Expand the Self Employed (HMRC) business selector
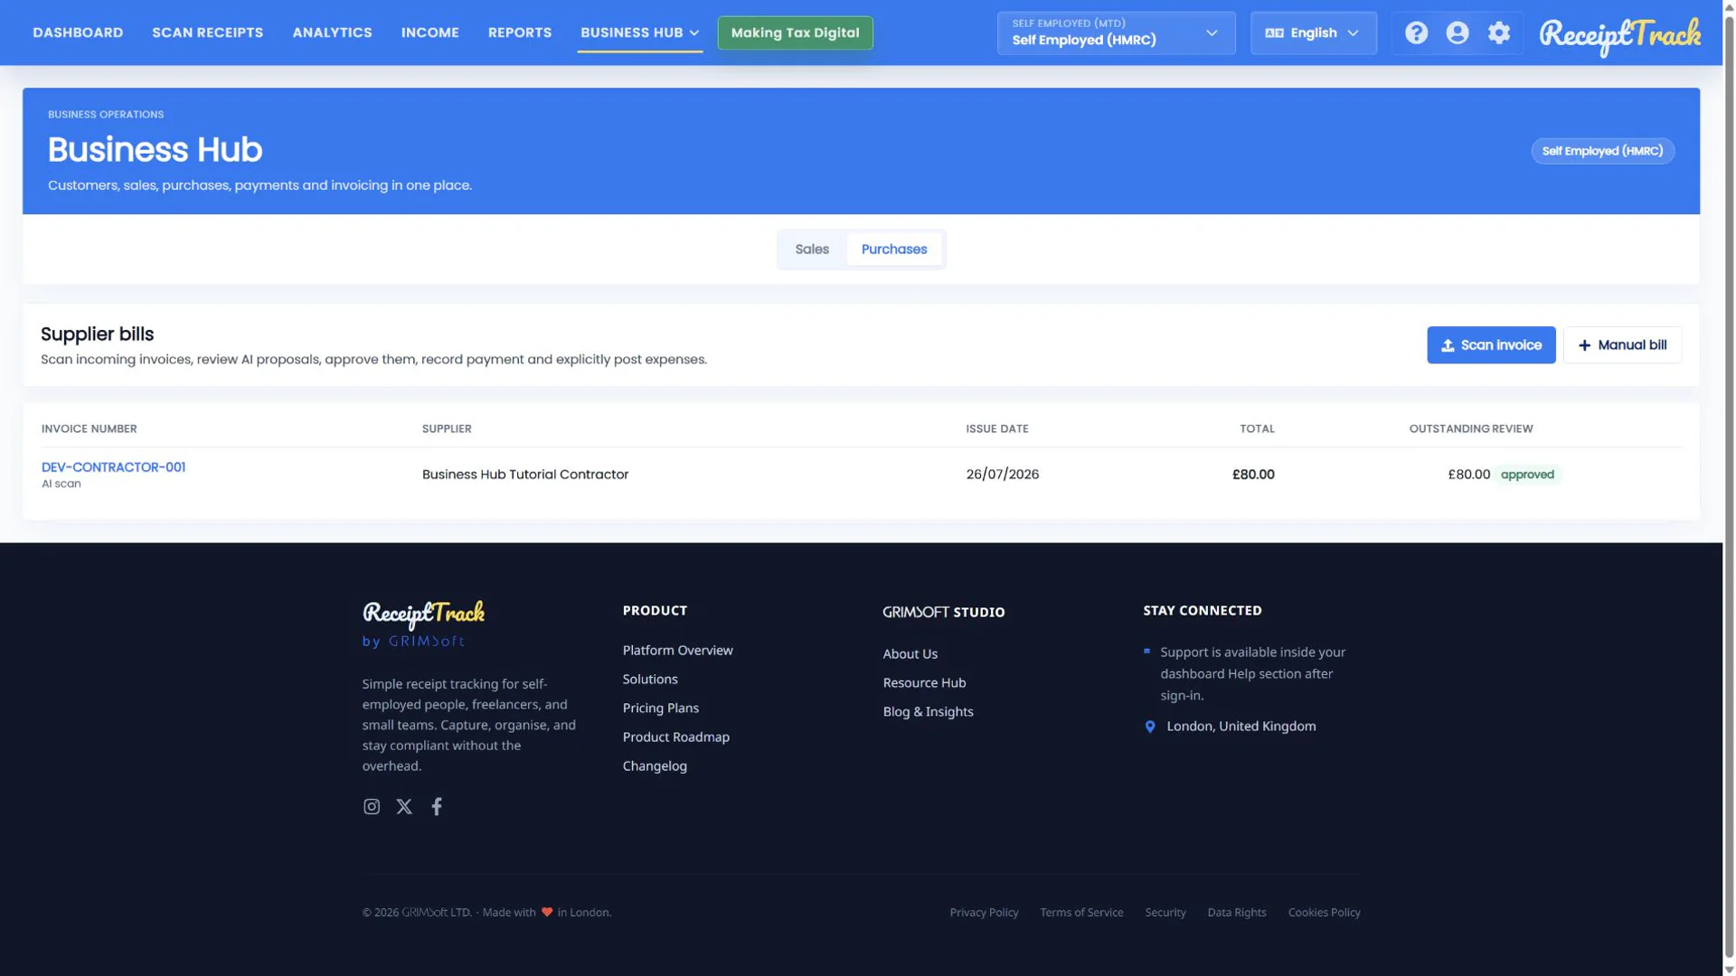This screenshot has width=1736, height=976. 1116,33
